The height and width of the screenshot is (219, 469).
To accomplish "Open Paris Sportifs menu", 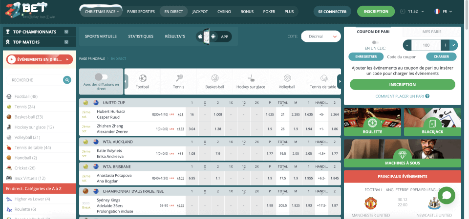I will tap(141, 12).
